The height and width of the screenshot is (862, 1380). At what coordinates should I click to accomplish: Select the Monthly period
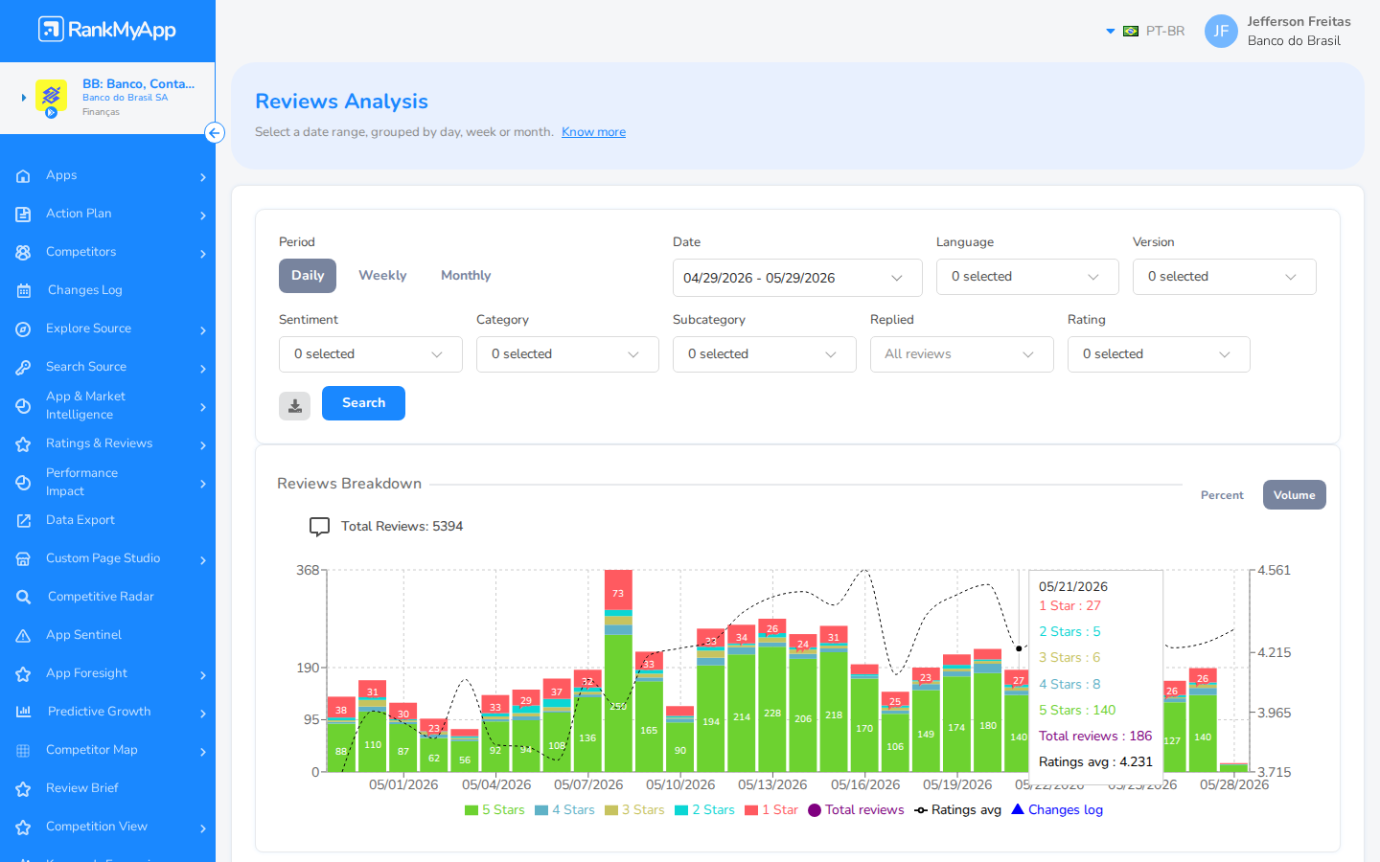(466, 276)
